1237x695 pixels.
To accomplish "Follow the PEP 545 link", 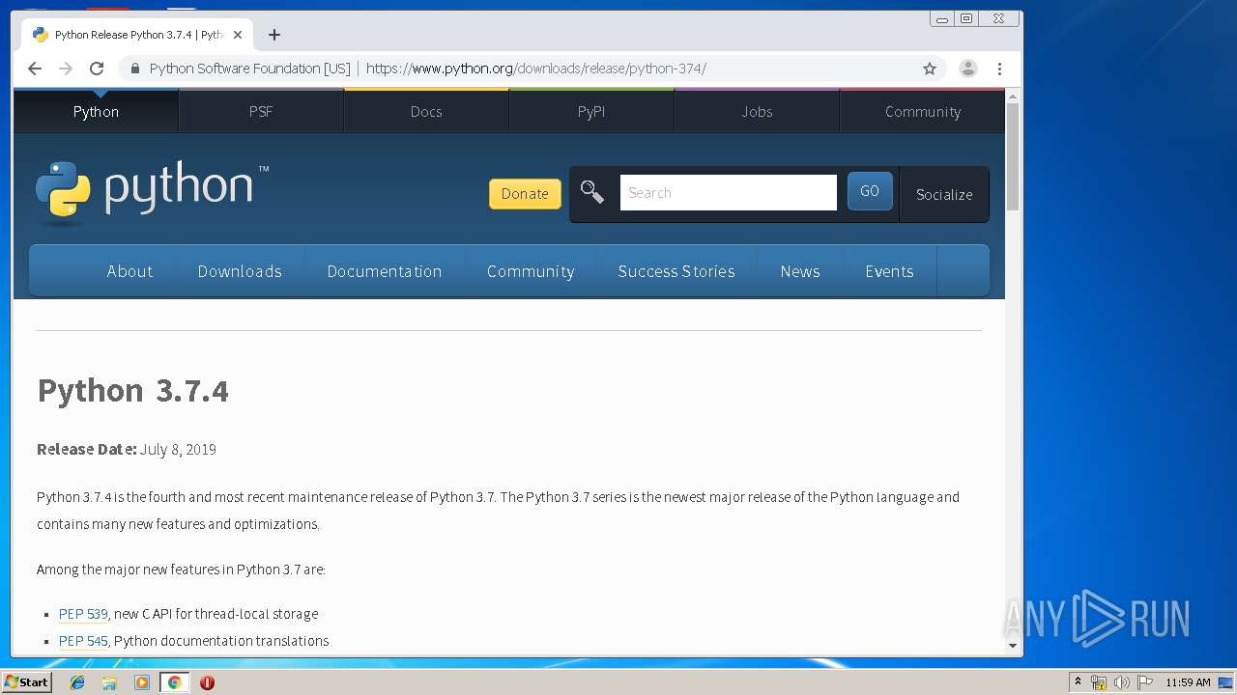I will click(x=83, y=641).
